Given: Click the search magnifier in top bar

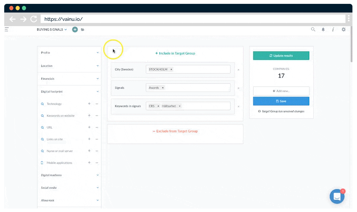Looking at the screenshot, I should pos(313,30).
